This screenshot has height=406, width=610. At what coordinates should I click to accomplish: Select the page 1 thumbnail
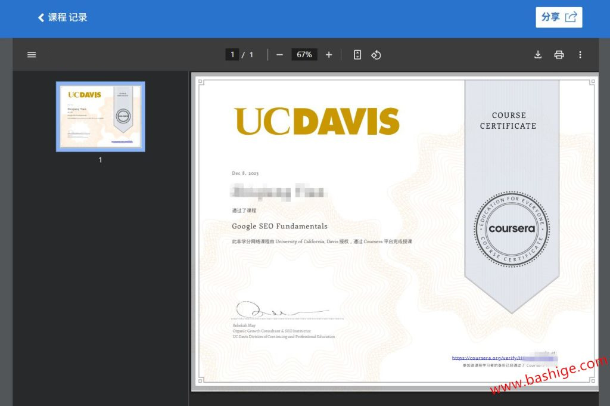[100, 116]
